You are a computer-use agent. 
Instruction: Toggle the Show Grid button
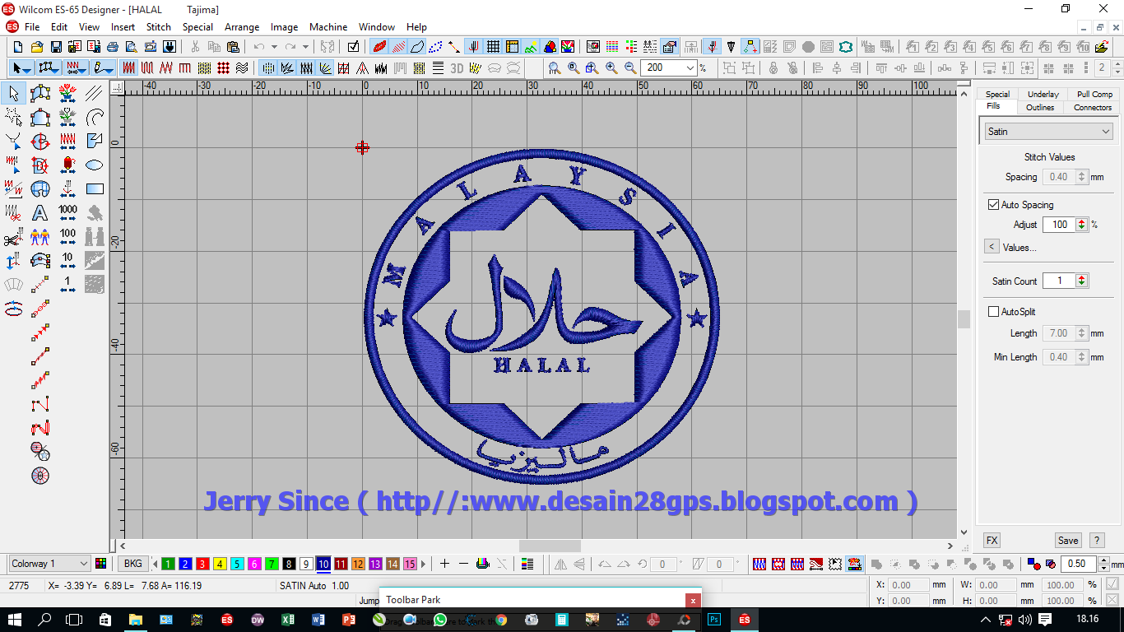click(493, 47)
